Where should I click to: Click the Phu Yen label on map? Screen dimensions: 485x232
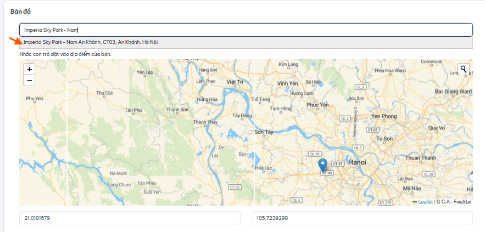(x=35, y=99)
